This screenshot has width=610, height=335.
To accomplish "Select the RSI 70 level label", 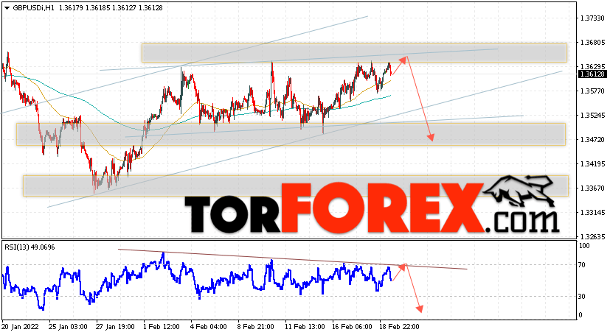I will click(582, 265).
